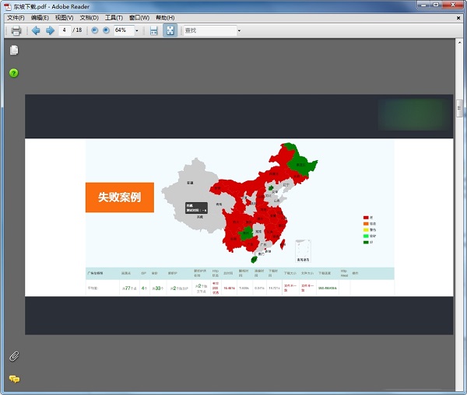
Task: Click the Print icon in the toolbar
Action: tap(16, 30)
